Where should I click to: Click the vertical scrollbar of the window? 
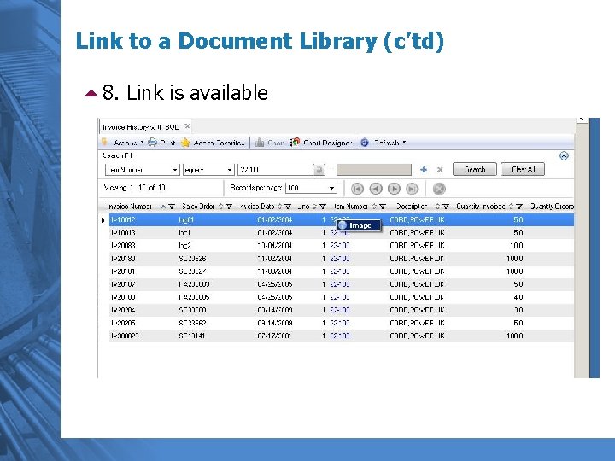(x=582, y=251)
